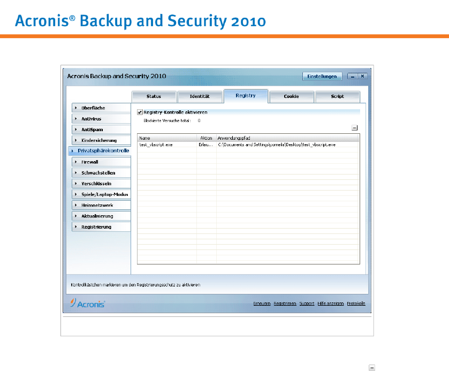
Task: Expand the Firewall sidebar arrow
Action: 76,162
